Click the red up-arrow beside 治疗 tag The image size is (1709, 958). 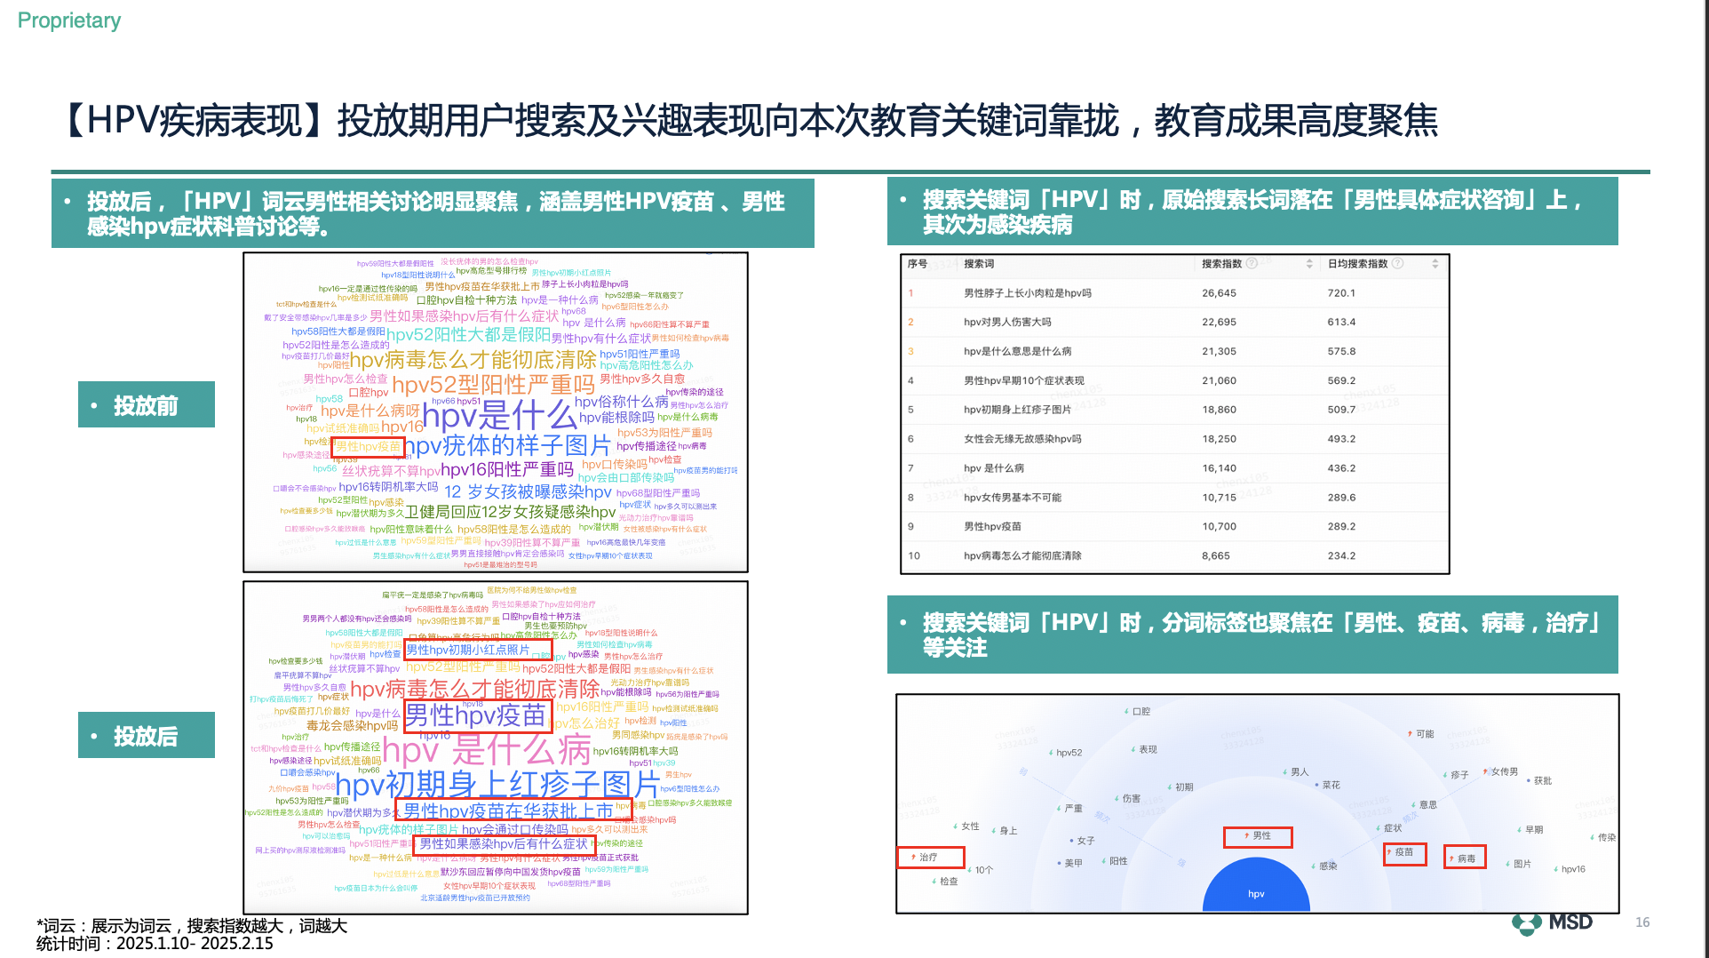pos(913,858)
